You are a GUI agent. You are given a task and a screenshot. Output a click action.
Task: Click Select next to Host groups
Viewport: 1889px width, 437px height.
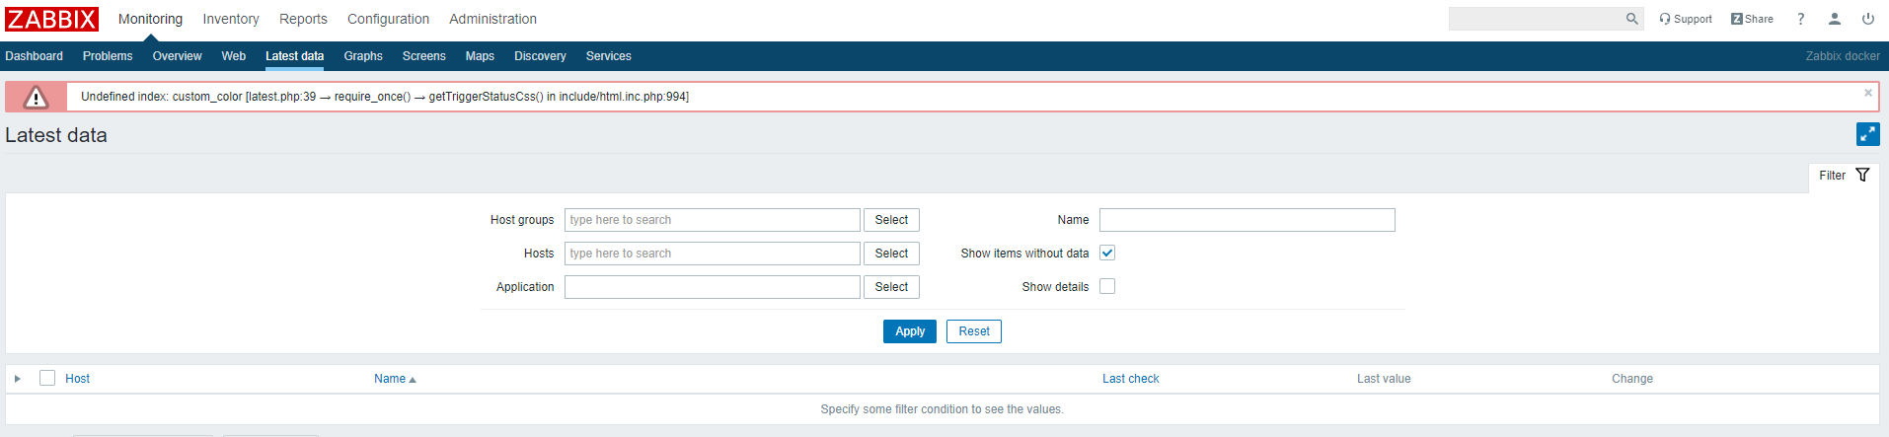[891, 220]
